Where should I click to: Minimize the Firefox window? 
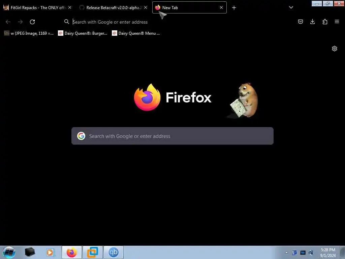(x=317, y=3)
